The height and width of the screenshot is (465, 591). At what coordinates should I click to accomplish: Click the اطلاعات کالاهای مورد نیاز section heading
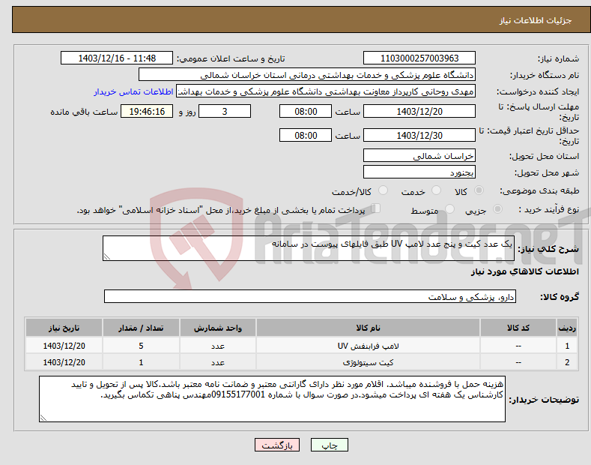[524, 271]
